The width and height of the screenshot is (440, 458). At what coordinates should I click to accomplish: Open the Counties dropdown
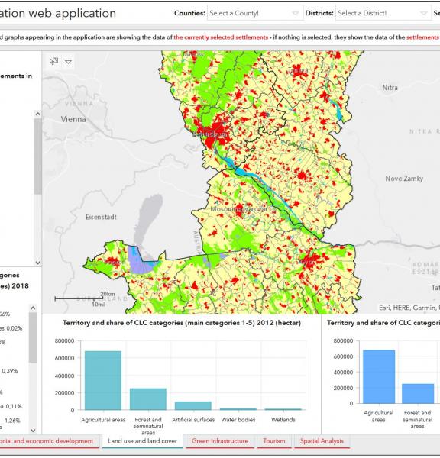[x=255, y=13]
